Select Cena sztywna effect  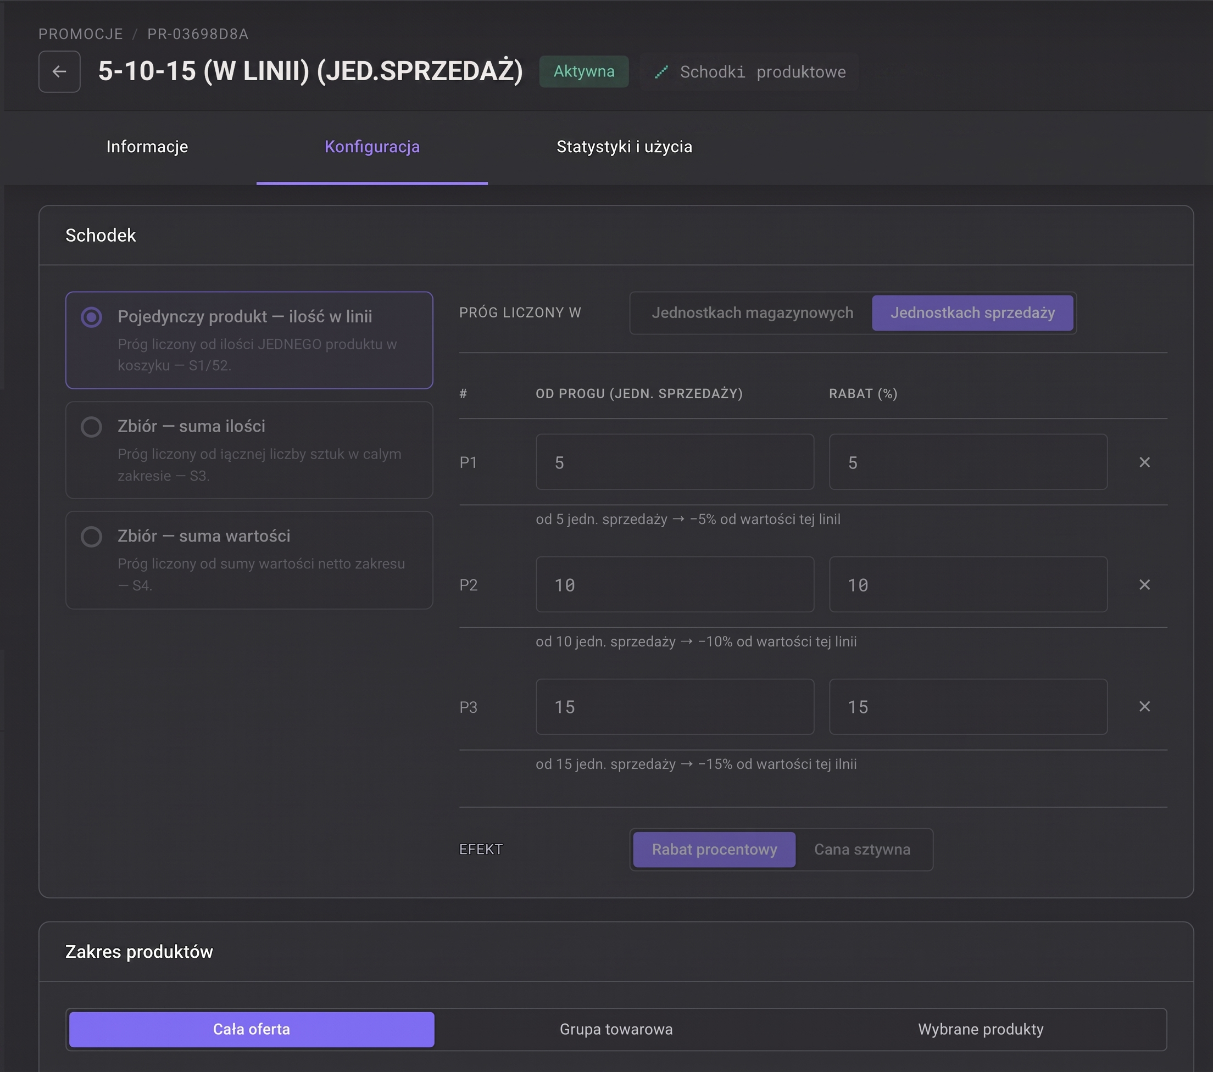point(862,850)
